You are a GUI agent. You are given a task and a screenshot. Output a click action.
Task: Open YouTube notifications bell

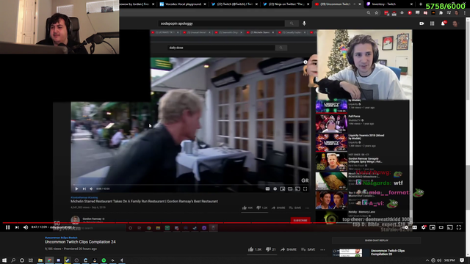(443, 23)
